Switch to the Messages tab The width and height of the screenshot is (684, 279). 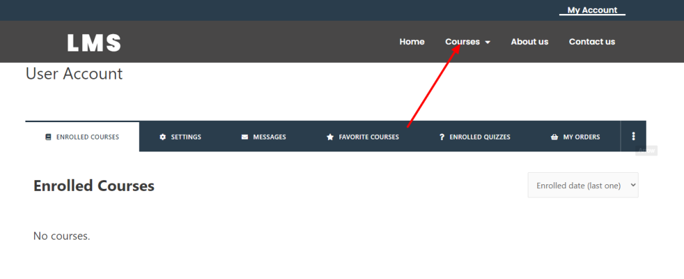pyautogui.click(x=269, y=137)
